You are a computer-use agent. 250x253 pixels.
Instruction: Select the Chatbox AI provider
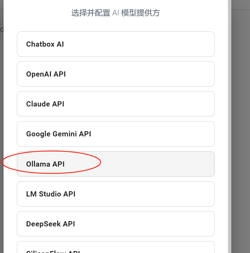pos(116,44)
